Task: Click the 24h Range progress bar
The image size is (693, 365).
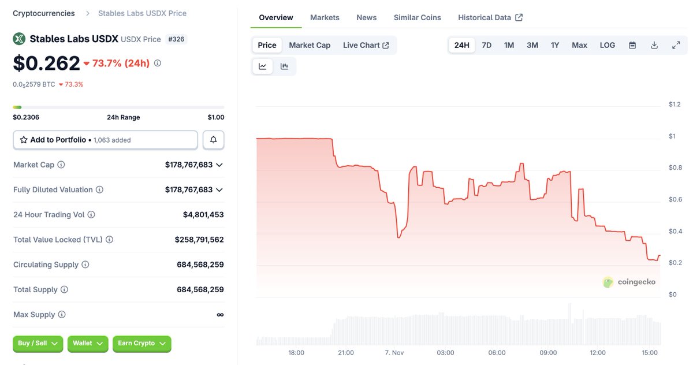Action: tap(118, 107)
